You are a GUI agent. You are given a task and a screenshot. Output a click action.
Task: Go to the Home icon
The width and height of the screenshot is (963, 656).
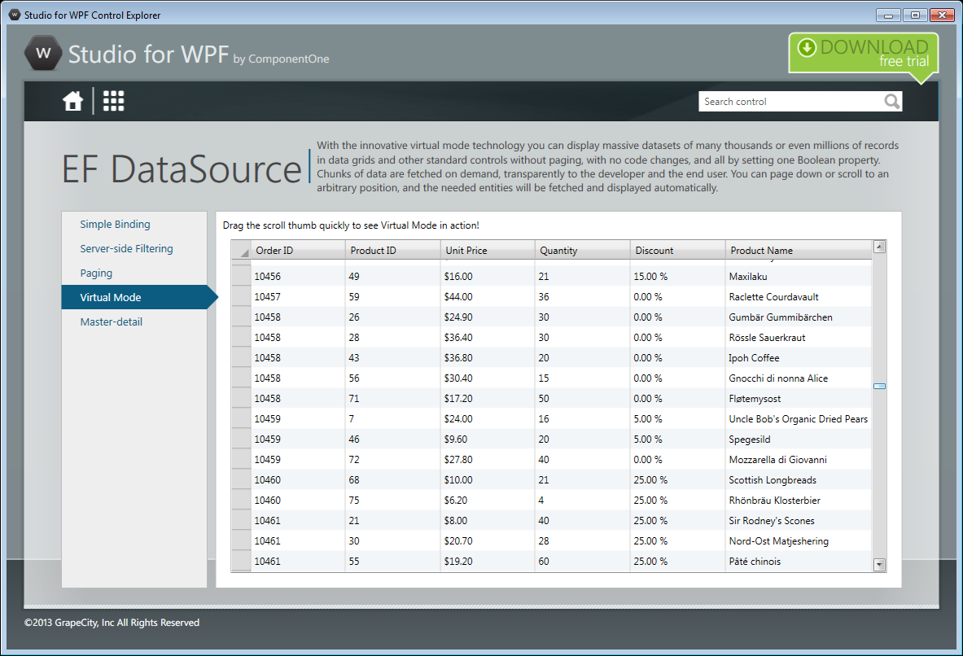[72, 101]
